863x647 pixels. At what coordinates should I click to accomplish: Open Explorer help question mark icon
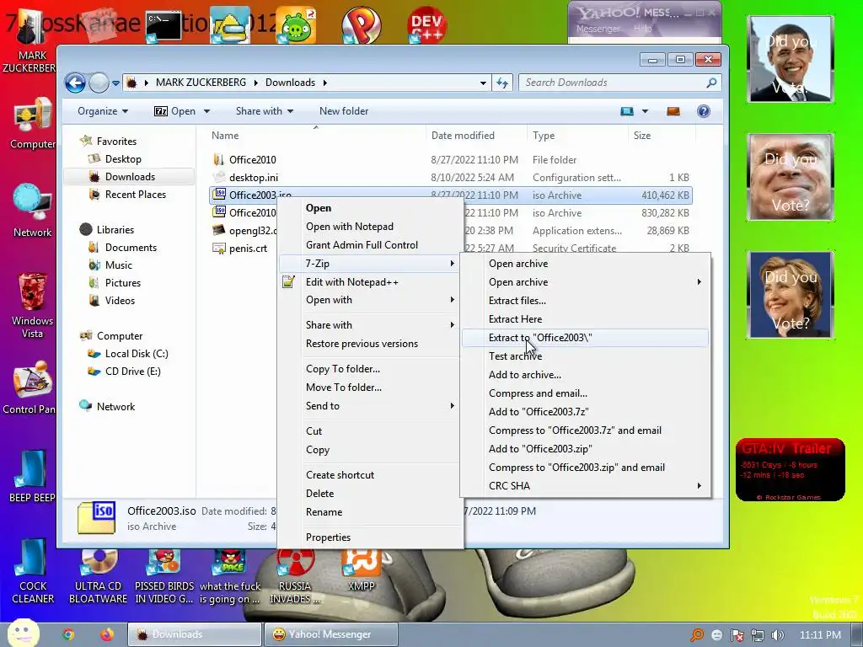704,111
